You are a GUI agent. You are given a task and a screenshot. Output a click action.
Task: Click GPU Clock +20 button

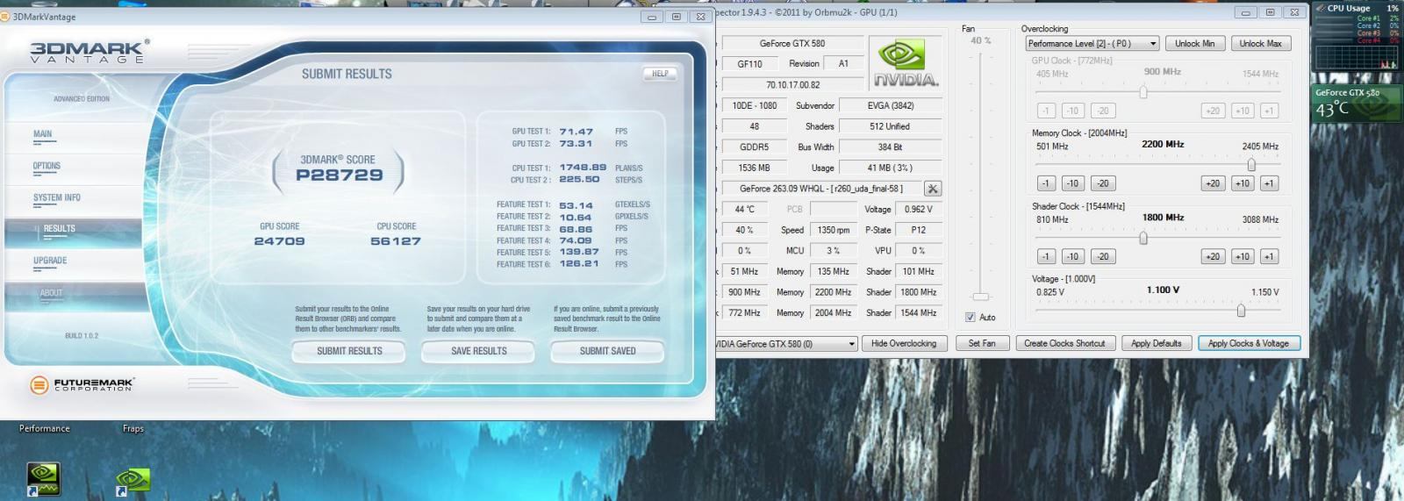(1212, 111)
